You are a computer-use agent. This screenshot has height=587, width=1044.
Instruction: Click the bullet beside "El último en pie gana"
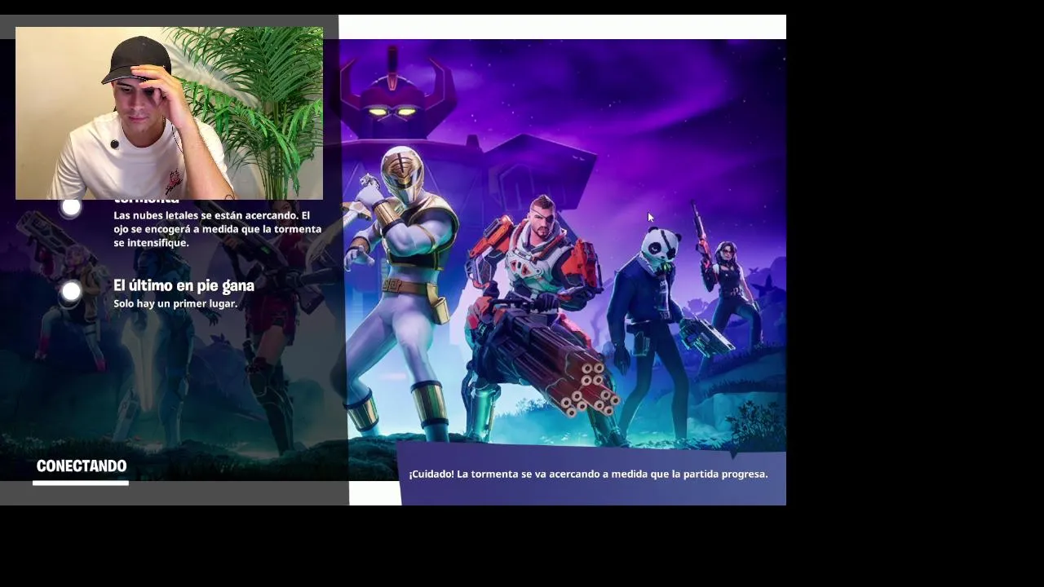pyautogui.click(x=71, y=292)
